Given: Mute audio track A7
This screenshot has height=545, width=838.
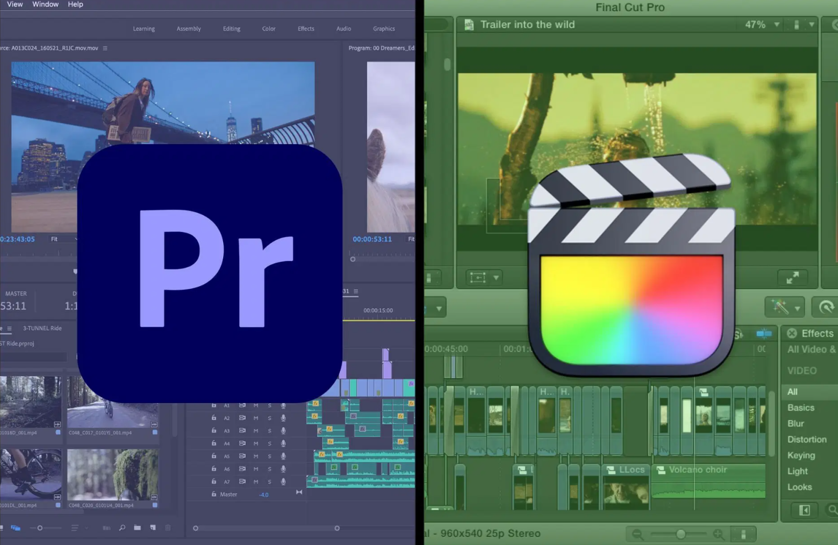Looking at the screenshot, I should pyautogui.click(x=256, y=482).
